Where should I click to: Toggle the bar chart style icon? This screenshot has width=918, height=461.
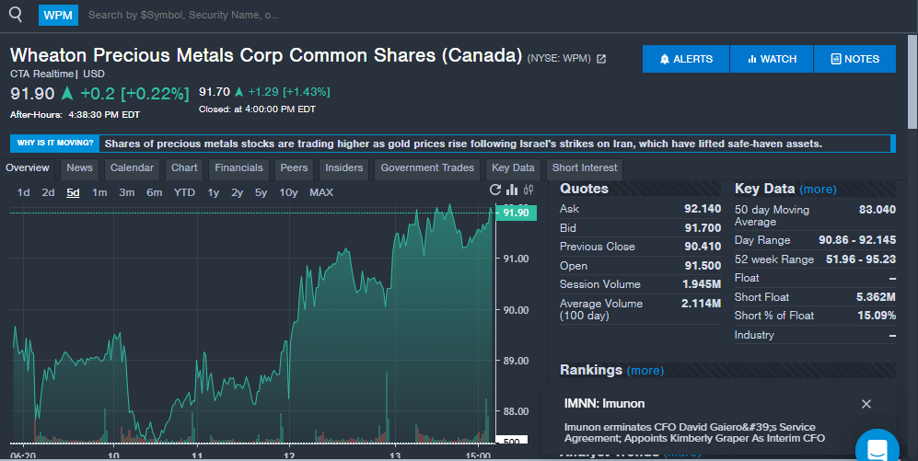point(512,190)
